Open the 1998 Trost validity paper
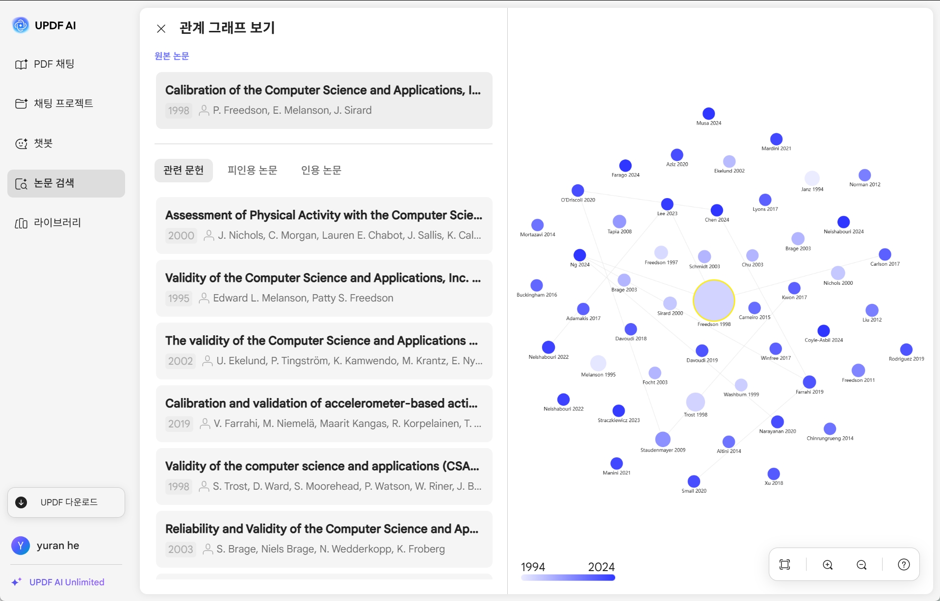 [324, 476]
